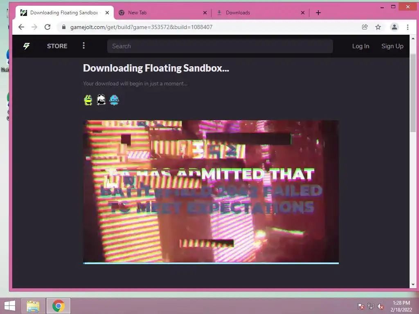Image resolution: width=419 pixels, height=314 pixels.
Task: Click the Log In link
Action: [360, 46]
